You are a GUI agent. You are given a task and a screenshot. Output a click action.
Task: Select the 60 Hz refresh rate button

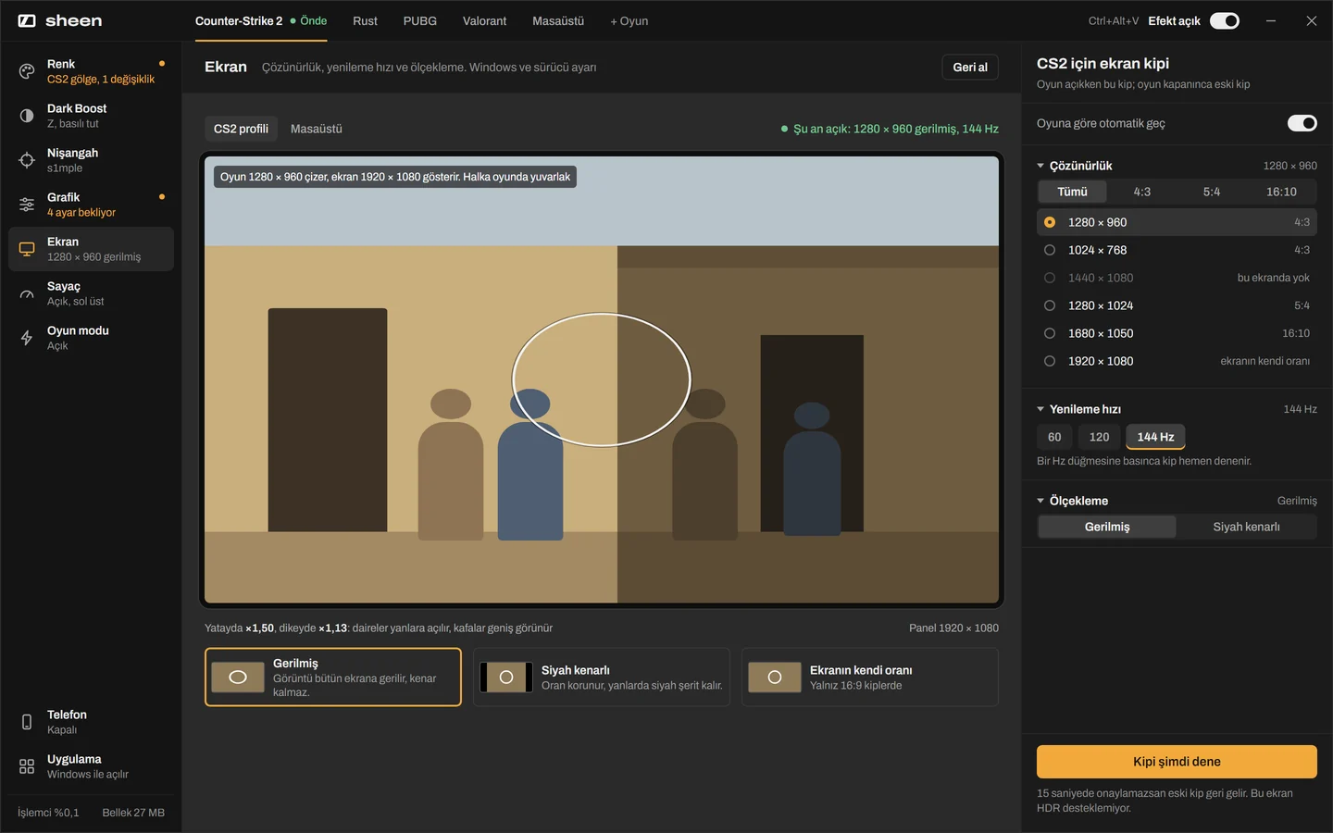tap(1054, 437)
